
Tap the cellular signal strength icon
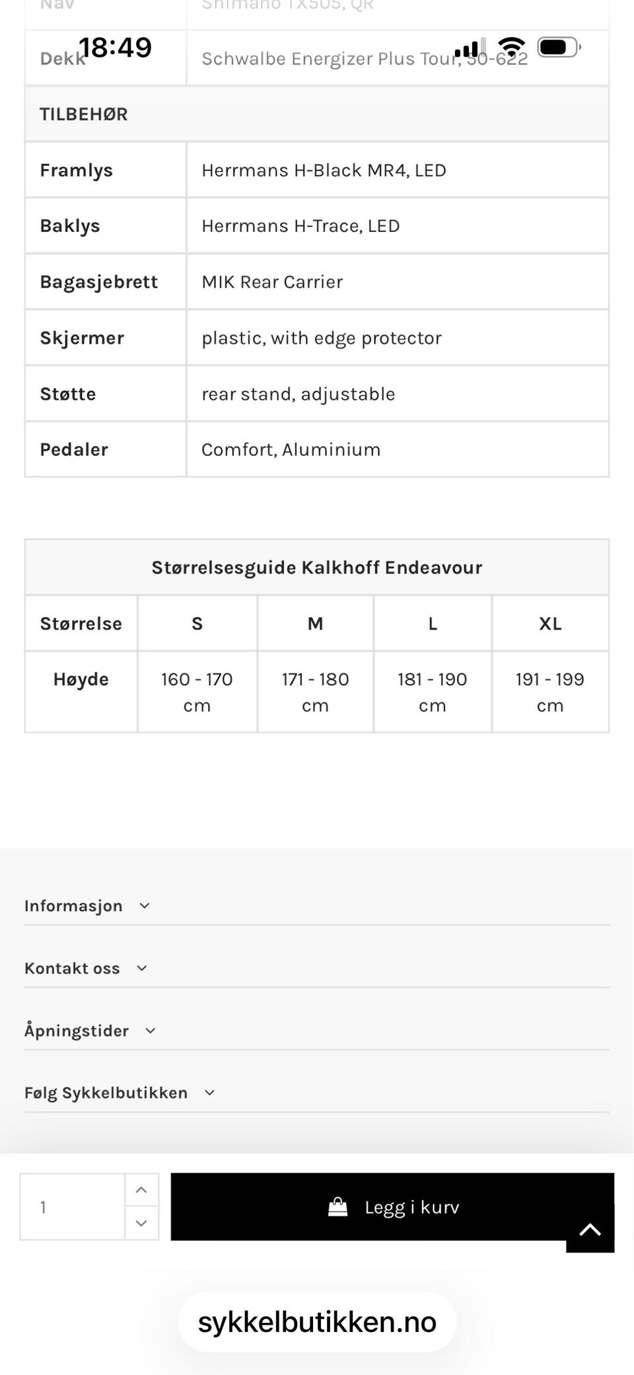469,47
